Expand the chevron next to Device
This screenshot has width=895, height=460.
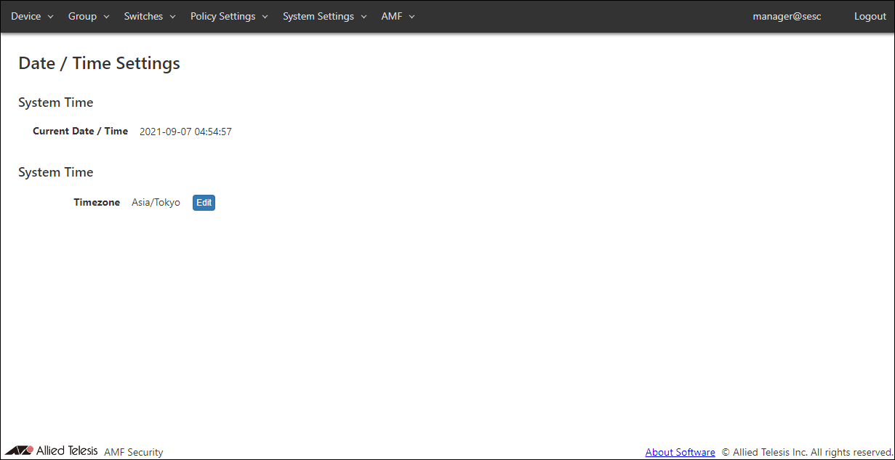51,17
